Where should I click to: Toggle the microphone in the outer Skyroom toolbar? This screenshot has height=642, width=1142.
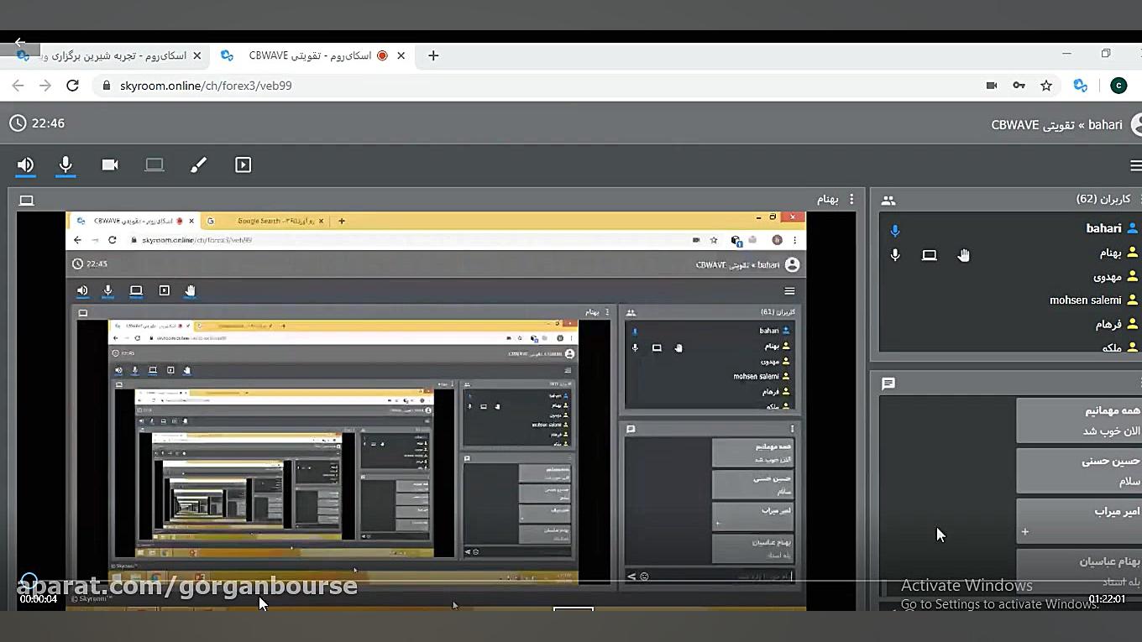click(65, 165)
